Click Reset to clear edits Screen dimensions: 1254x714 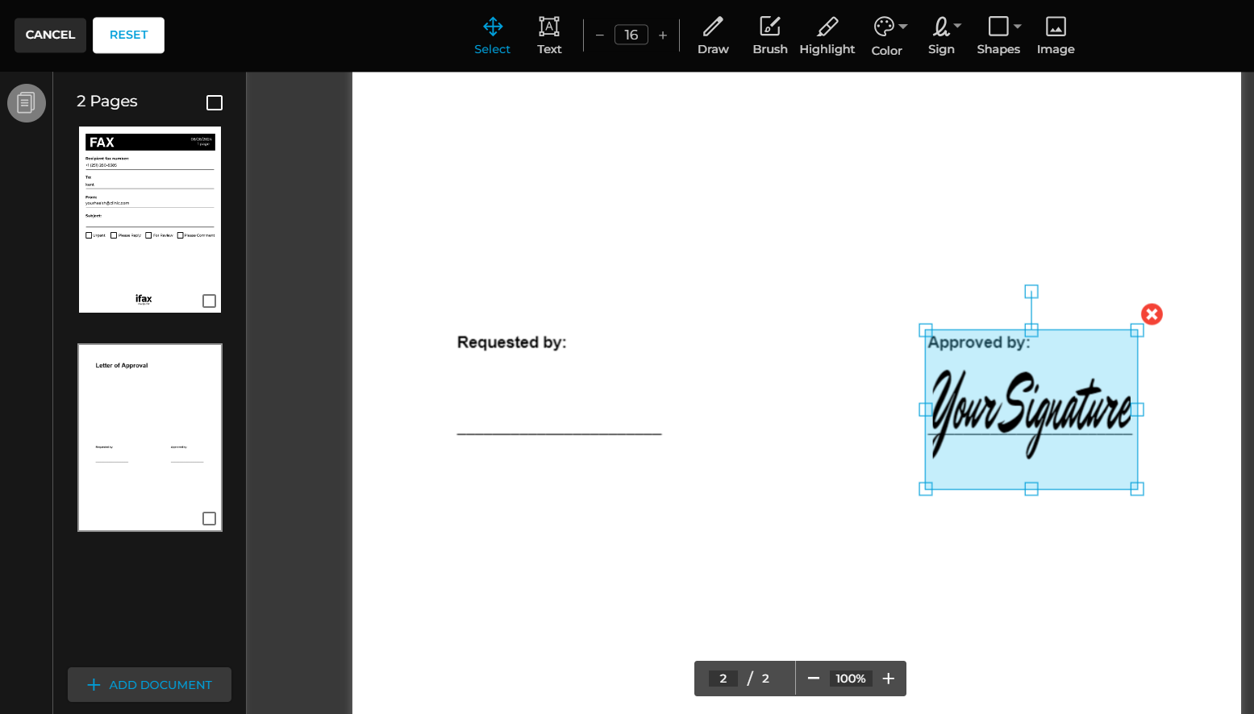[128, 35]
